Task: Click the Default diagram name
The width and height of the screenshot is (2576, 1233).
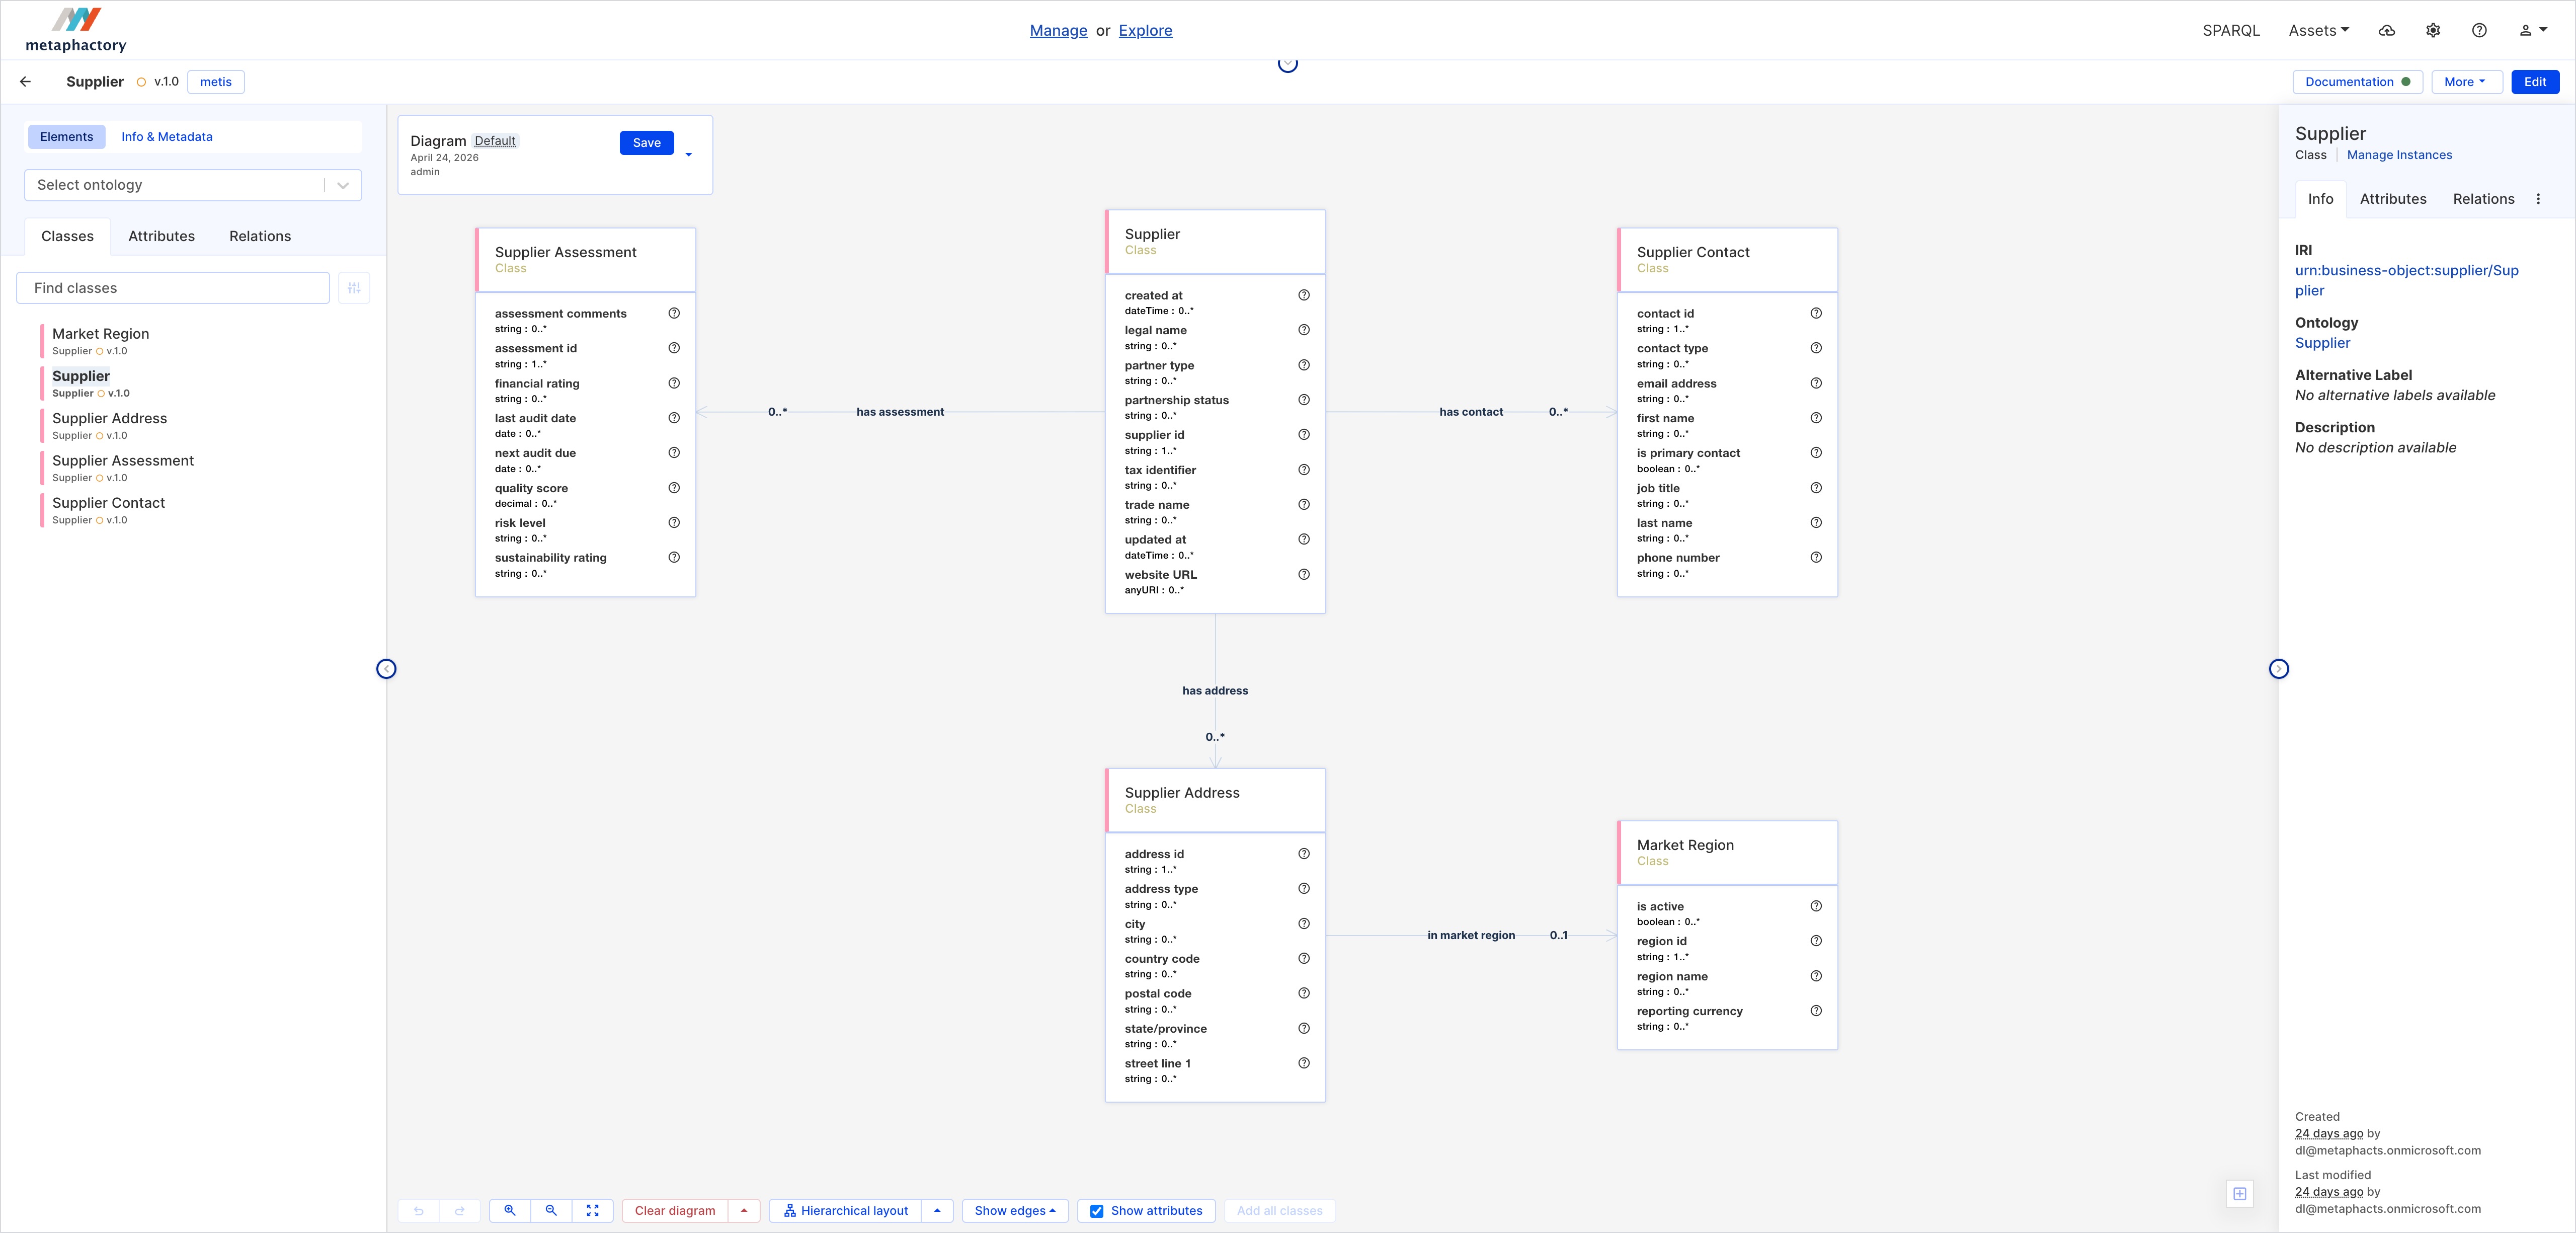Action: pyautogui.click(x=495, y=141)
